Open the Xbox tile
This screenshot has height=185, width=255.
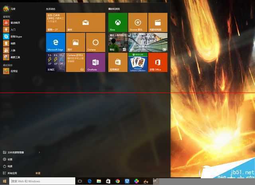118,22
